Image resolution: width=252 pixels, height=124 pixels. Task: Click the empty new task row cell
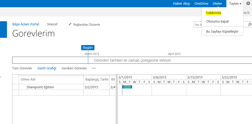click(x=51, y=92)
